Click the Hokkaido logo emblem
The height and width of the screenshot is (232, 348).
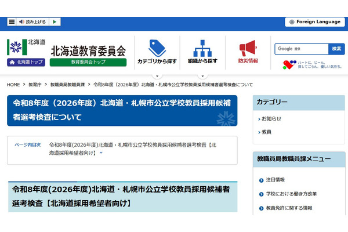click(17, 47)
